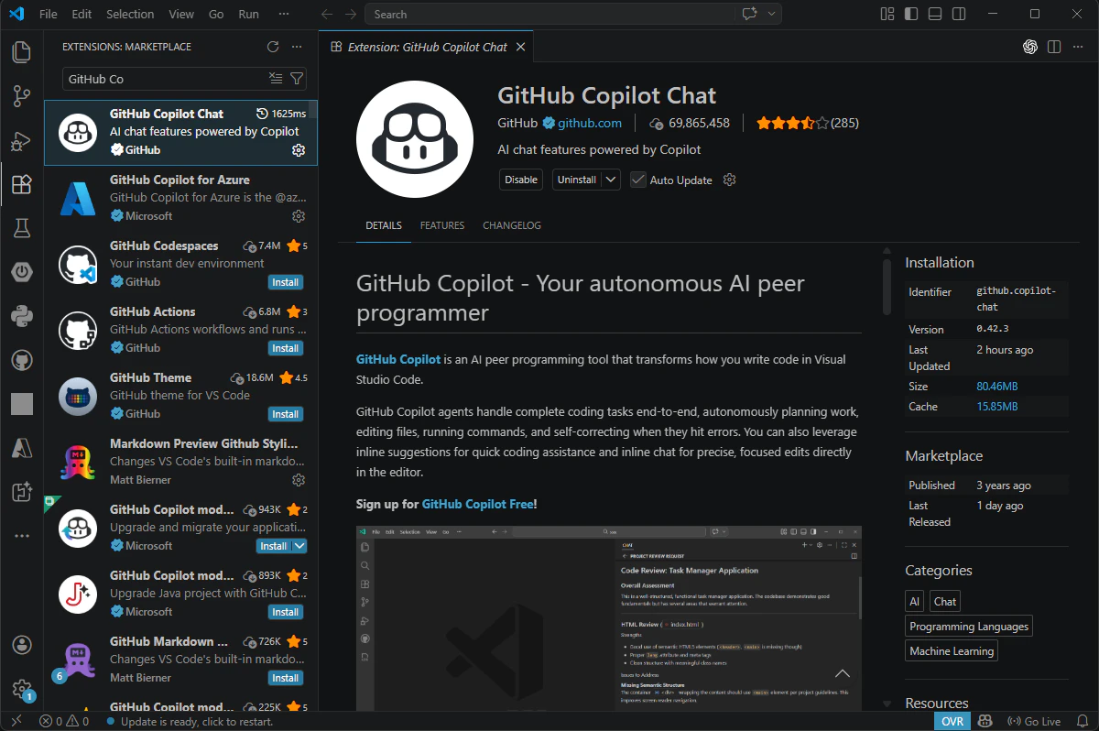The height and width of the screenshot is (731, 1099).
Task: Open editor more actions ellipsis
Action: [x=1078, y=47]
